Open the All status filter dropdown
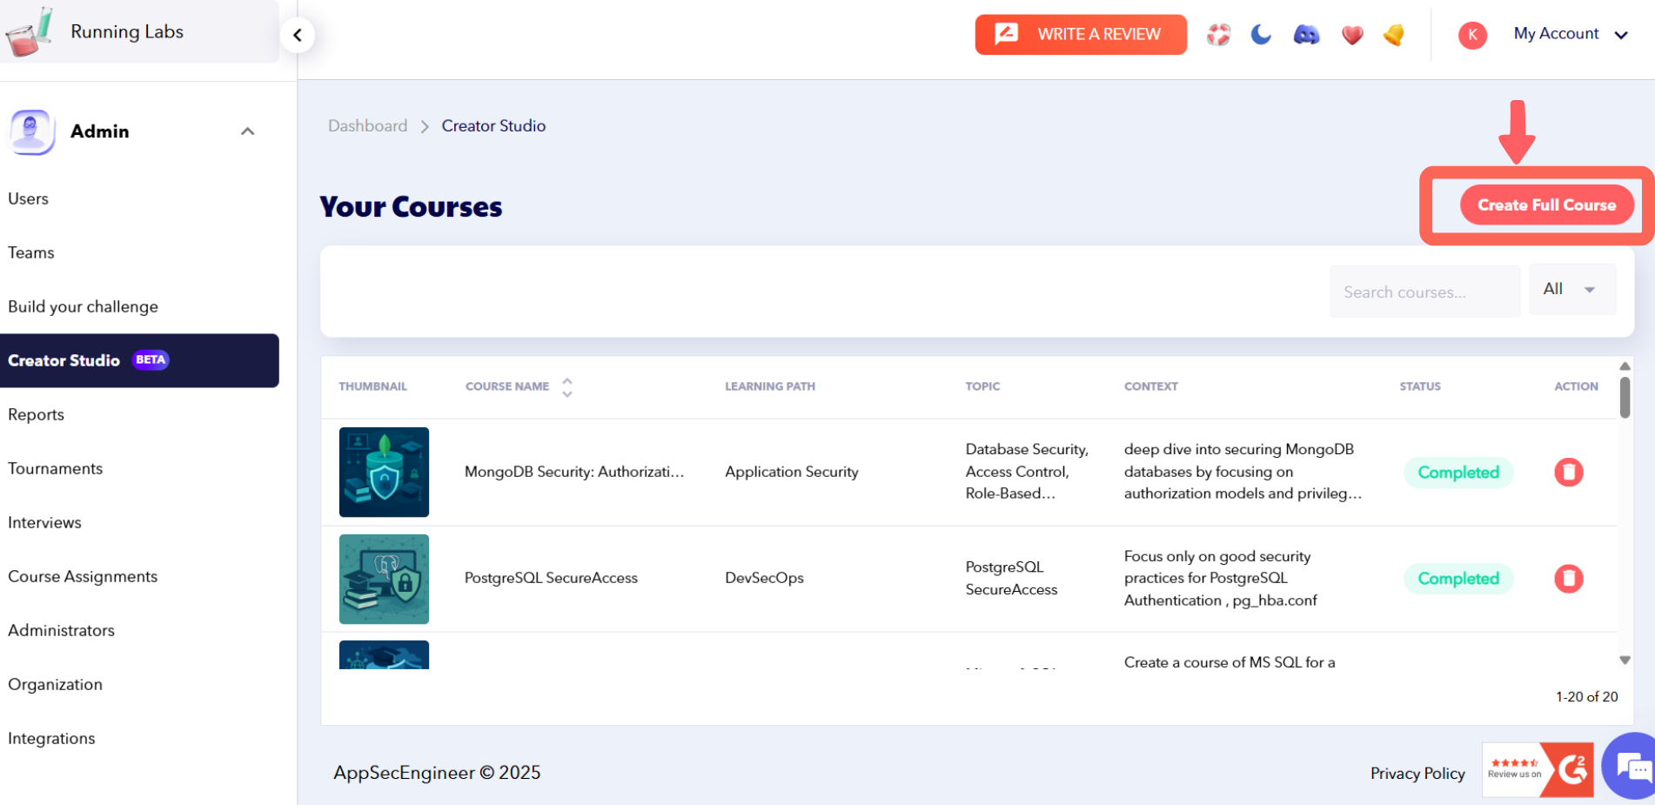This screenshot has height=805, width=1655. coord(1571,290)
